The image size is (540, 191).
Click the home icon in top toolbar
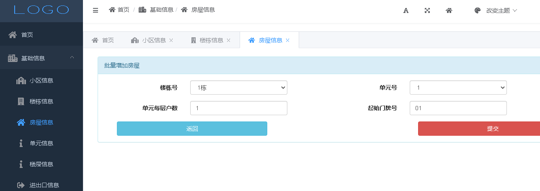pyautogui.click(x=449, y=10)
